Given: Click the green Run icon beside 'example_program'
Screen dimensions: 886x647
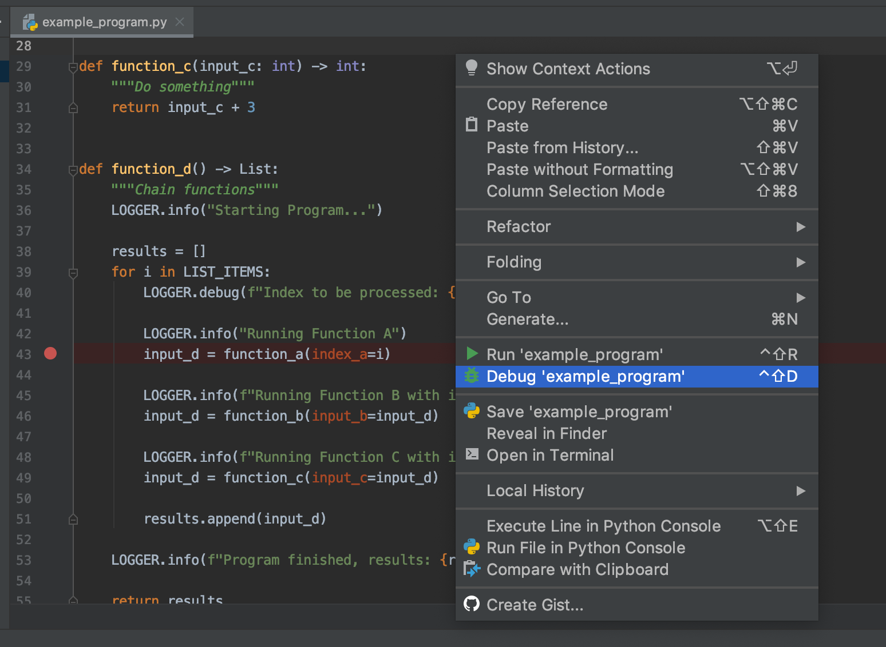Looking at the screenshot, I should tap(471, 354).
